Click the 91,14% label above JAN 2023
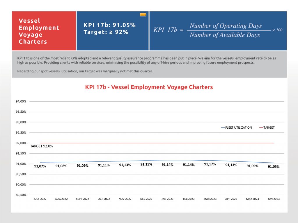The image size is (298, 223). point(167,165)
